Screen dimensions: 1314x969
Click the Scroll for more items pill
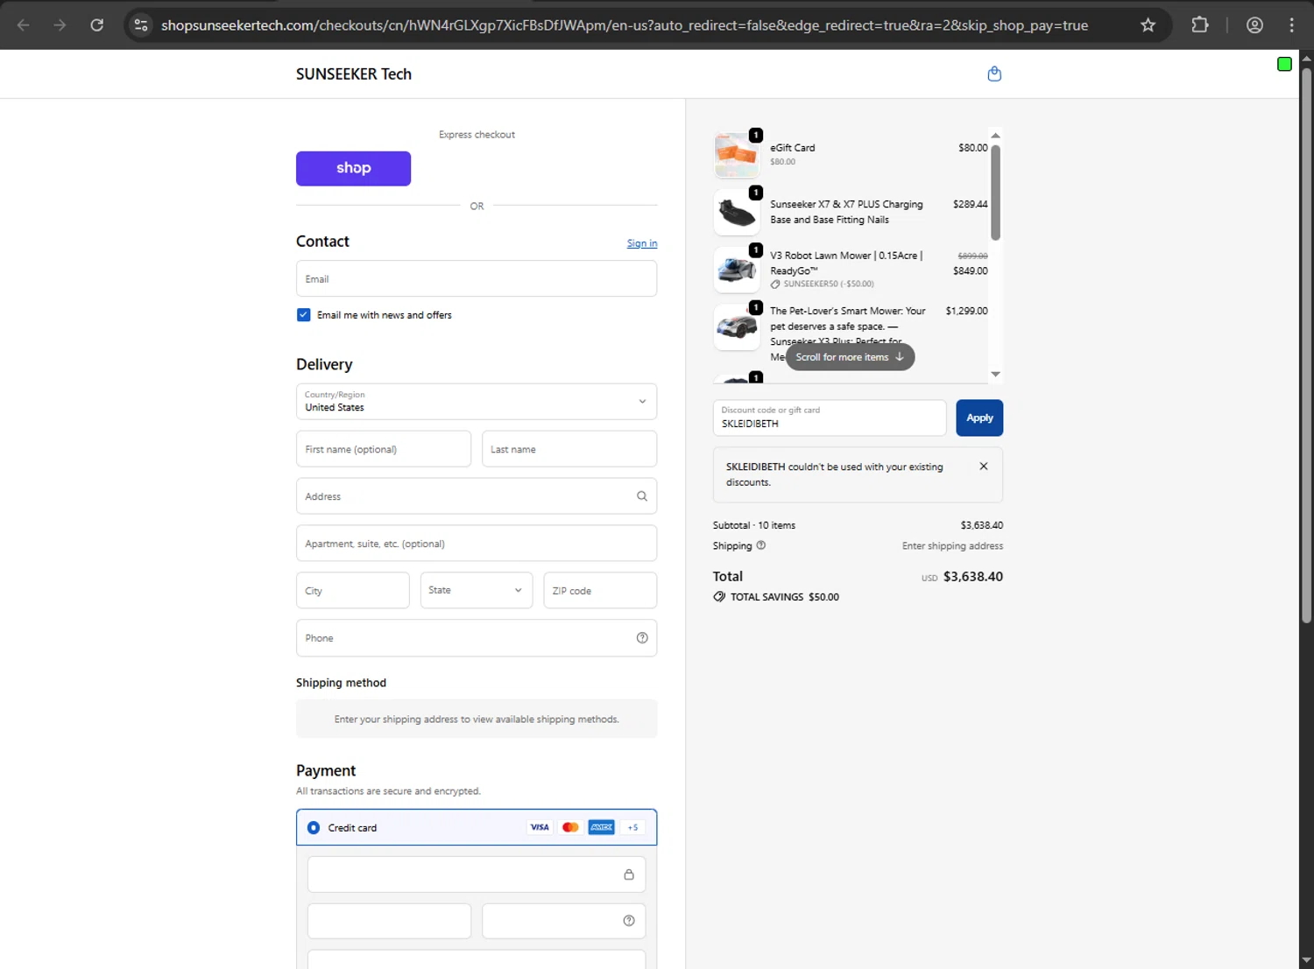click(850, 357)
